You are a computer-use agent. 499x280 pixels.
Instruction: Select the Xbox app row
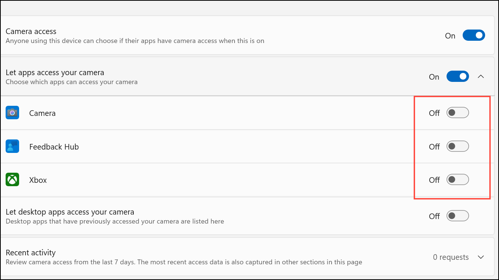pos(38,180)
